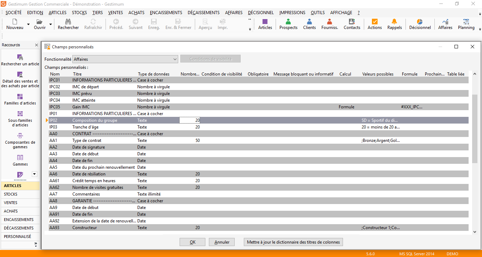
Task: Open the Nouveau dropdown arrow
Action: [29, 24]
